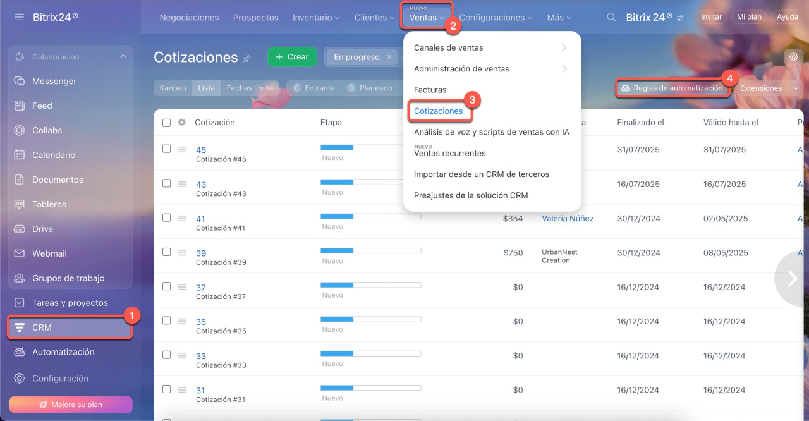Screen dimensions: 809x421
Task: Click the Invitar button
Action: click(711, 17)
